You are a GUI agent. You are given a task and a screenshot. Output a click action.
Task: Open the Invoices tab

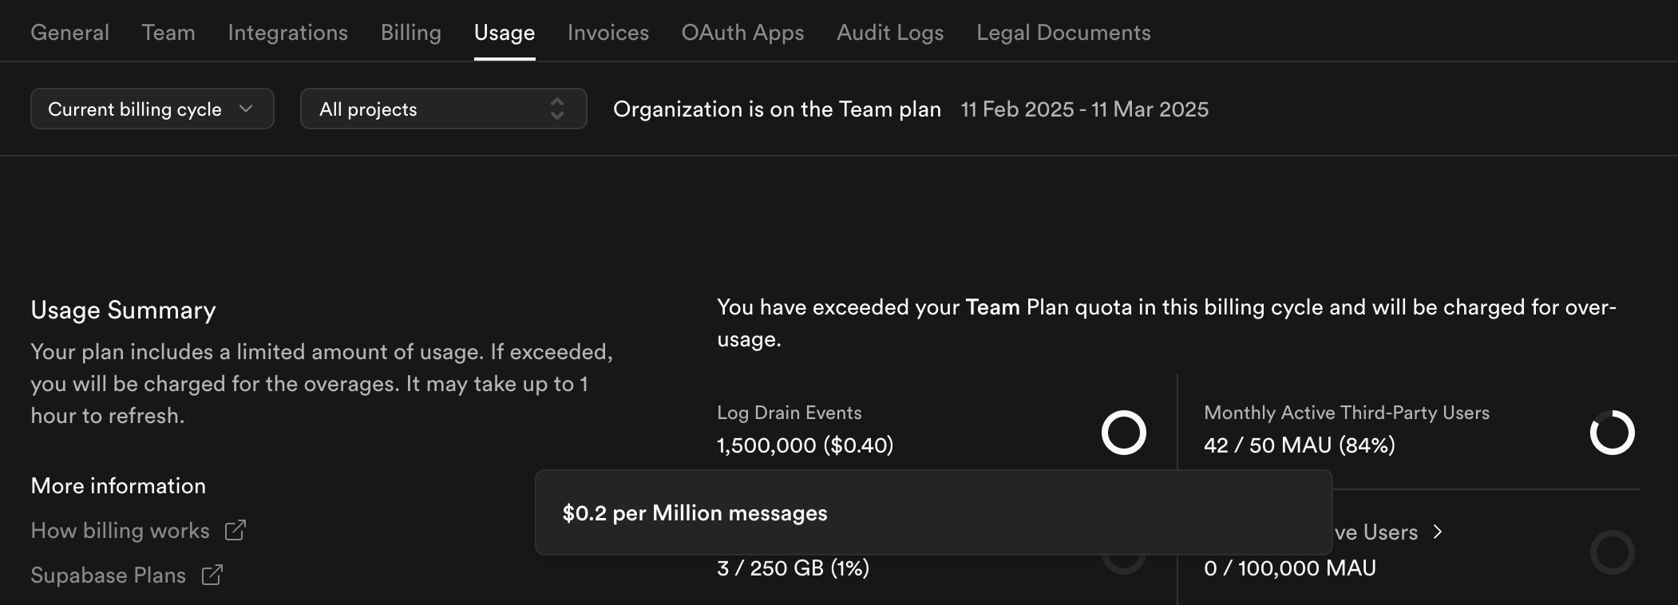click(608, 33)
